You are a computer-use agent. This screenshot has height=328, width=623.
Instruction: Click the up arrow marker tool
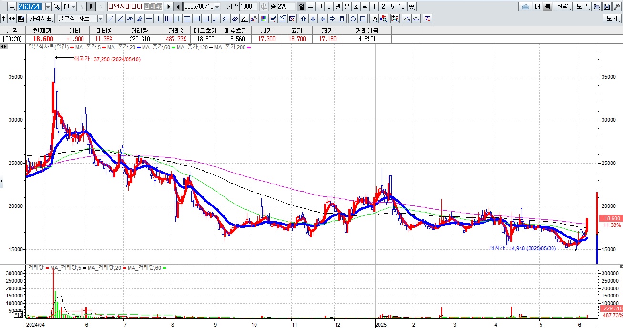pos(303,19)
